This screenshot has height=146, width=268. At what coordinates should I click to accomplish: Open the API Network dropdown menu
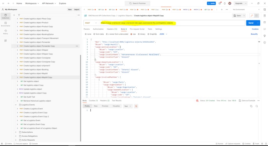(x=49, y=3)
